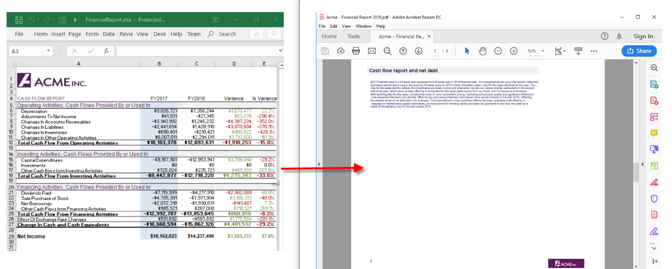This screenshot has width=672, height=269.
Task: Open the Protect shield tool in the right pane
Action: pos(654,199)
